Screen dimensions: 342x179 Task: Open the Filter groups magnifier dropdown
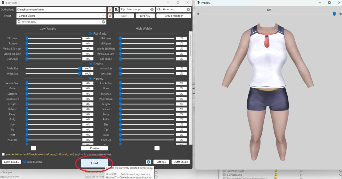124,10
